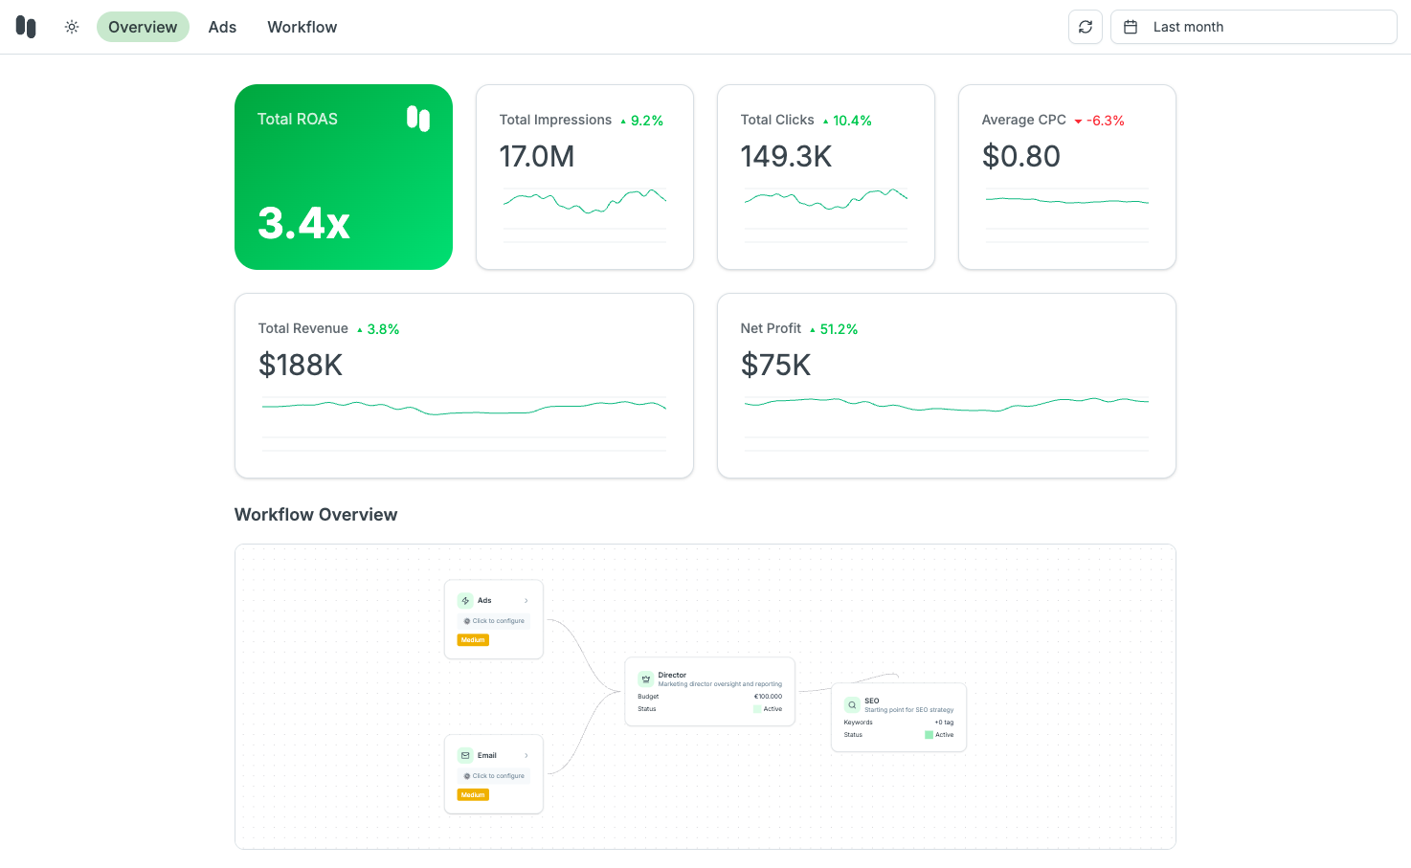1411x868 pixels.
Task: Click the 10.4% clicks change indicator
Action: 847,121
